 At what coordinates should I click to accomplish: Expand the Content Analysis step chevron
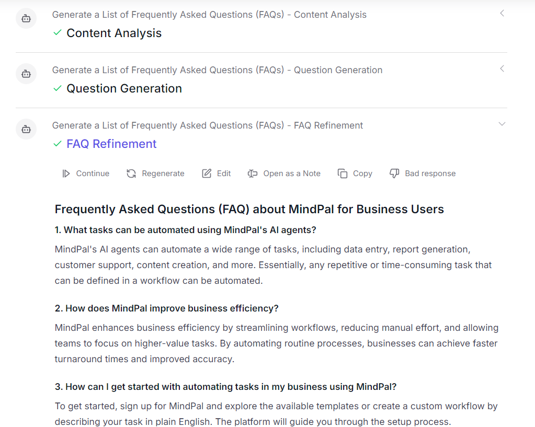pos(502,14)
